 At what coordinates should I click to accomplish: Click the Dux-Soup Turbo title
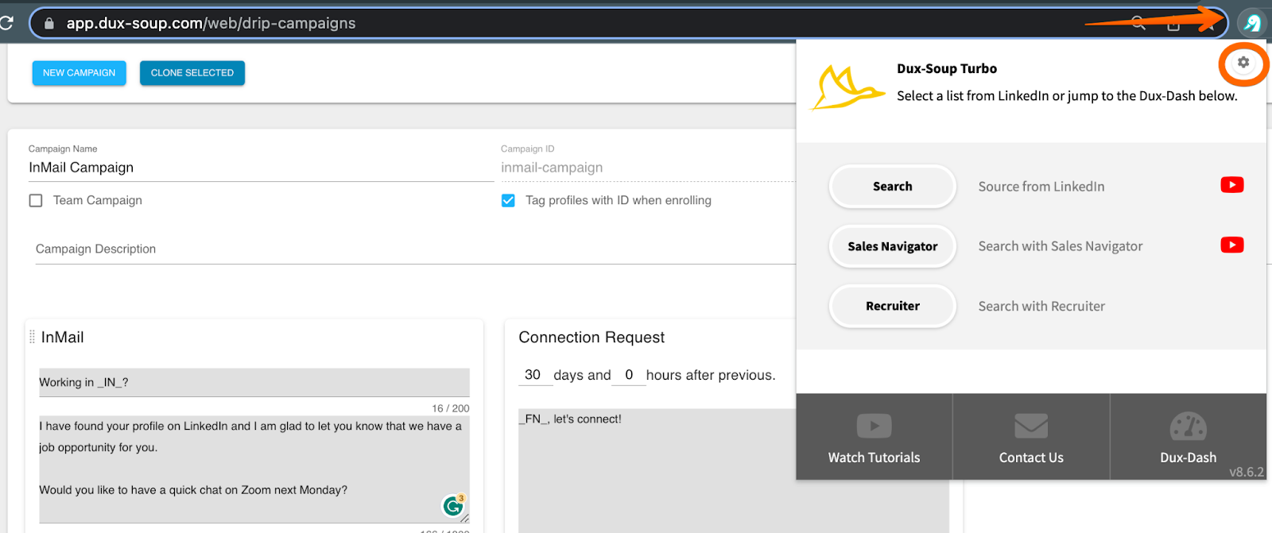coord(947,68)
